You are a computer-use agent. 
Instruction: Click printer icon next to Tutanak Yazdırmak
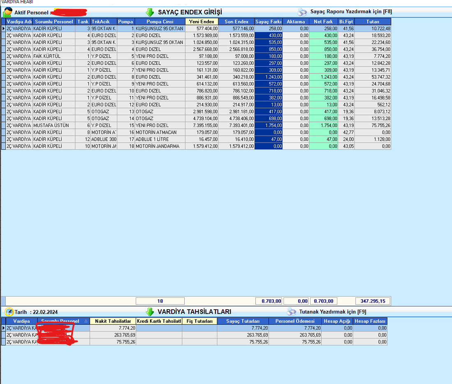pos(292,312)
